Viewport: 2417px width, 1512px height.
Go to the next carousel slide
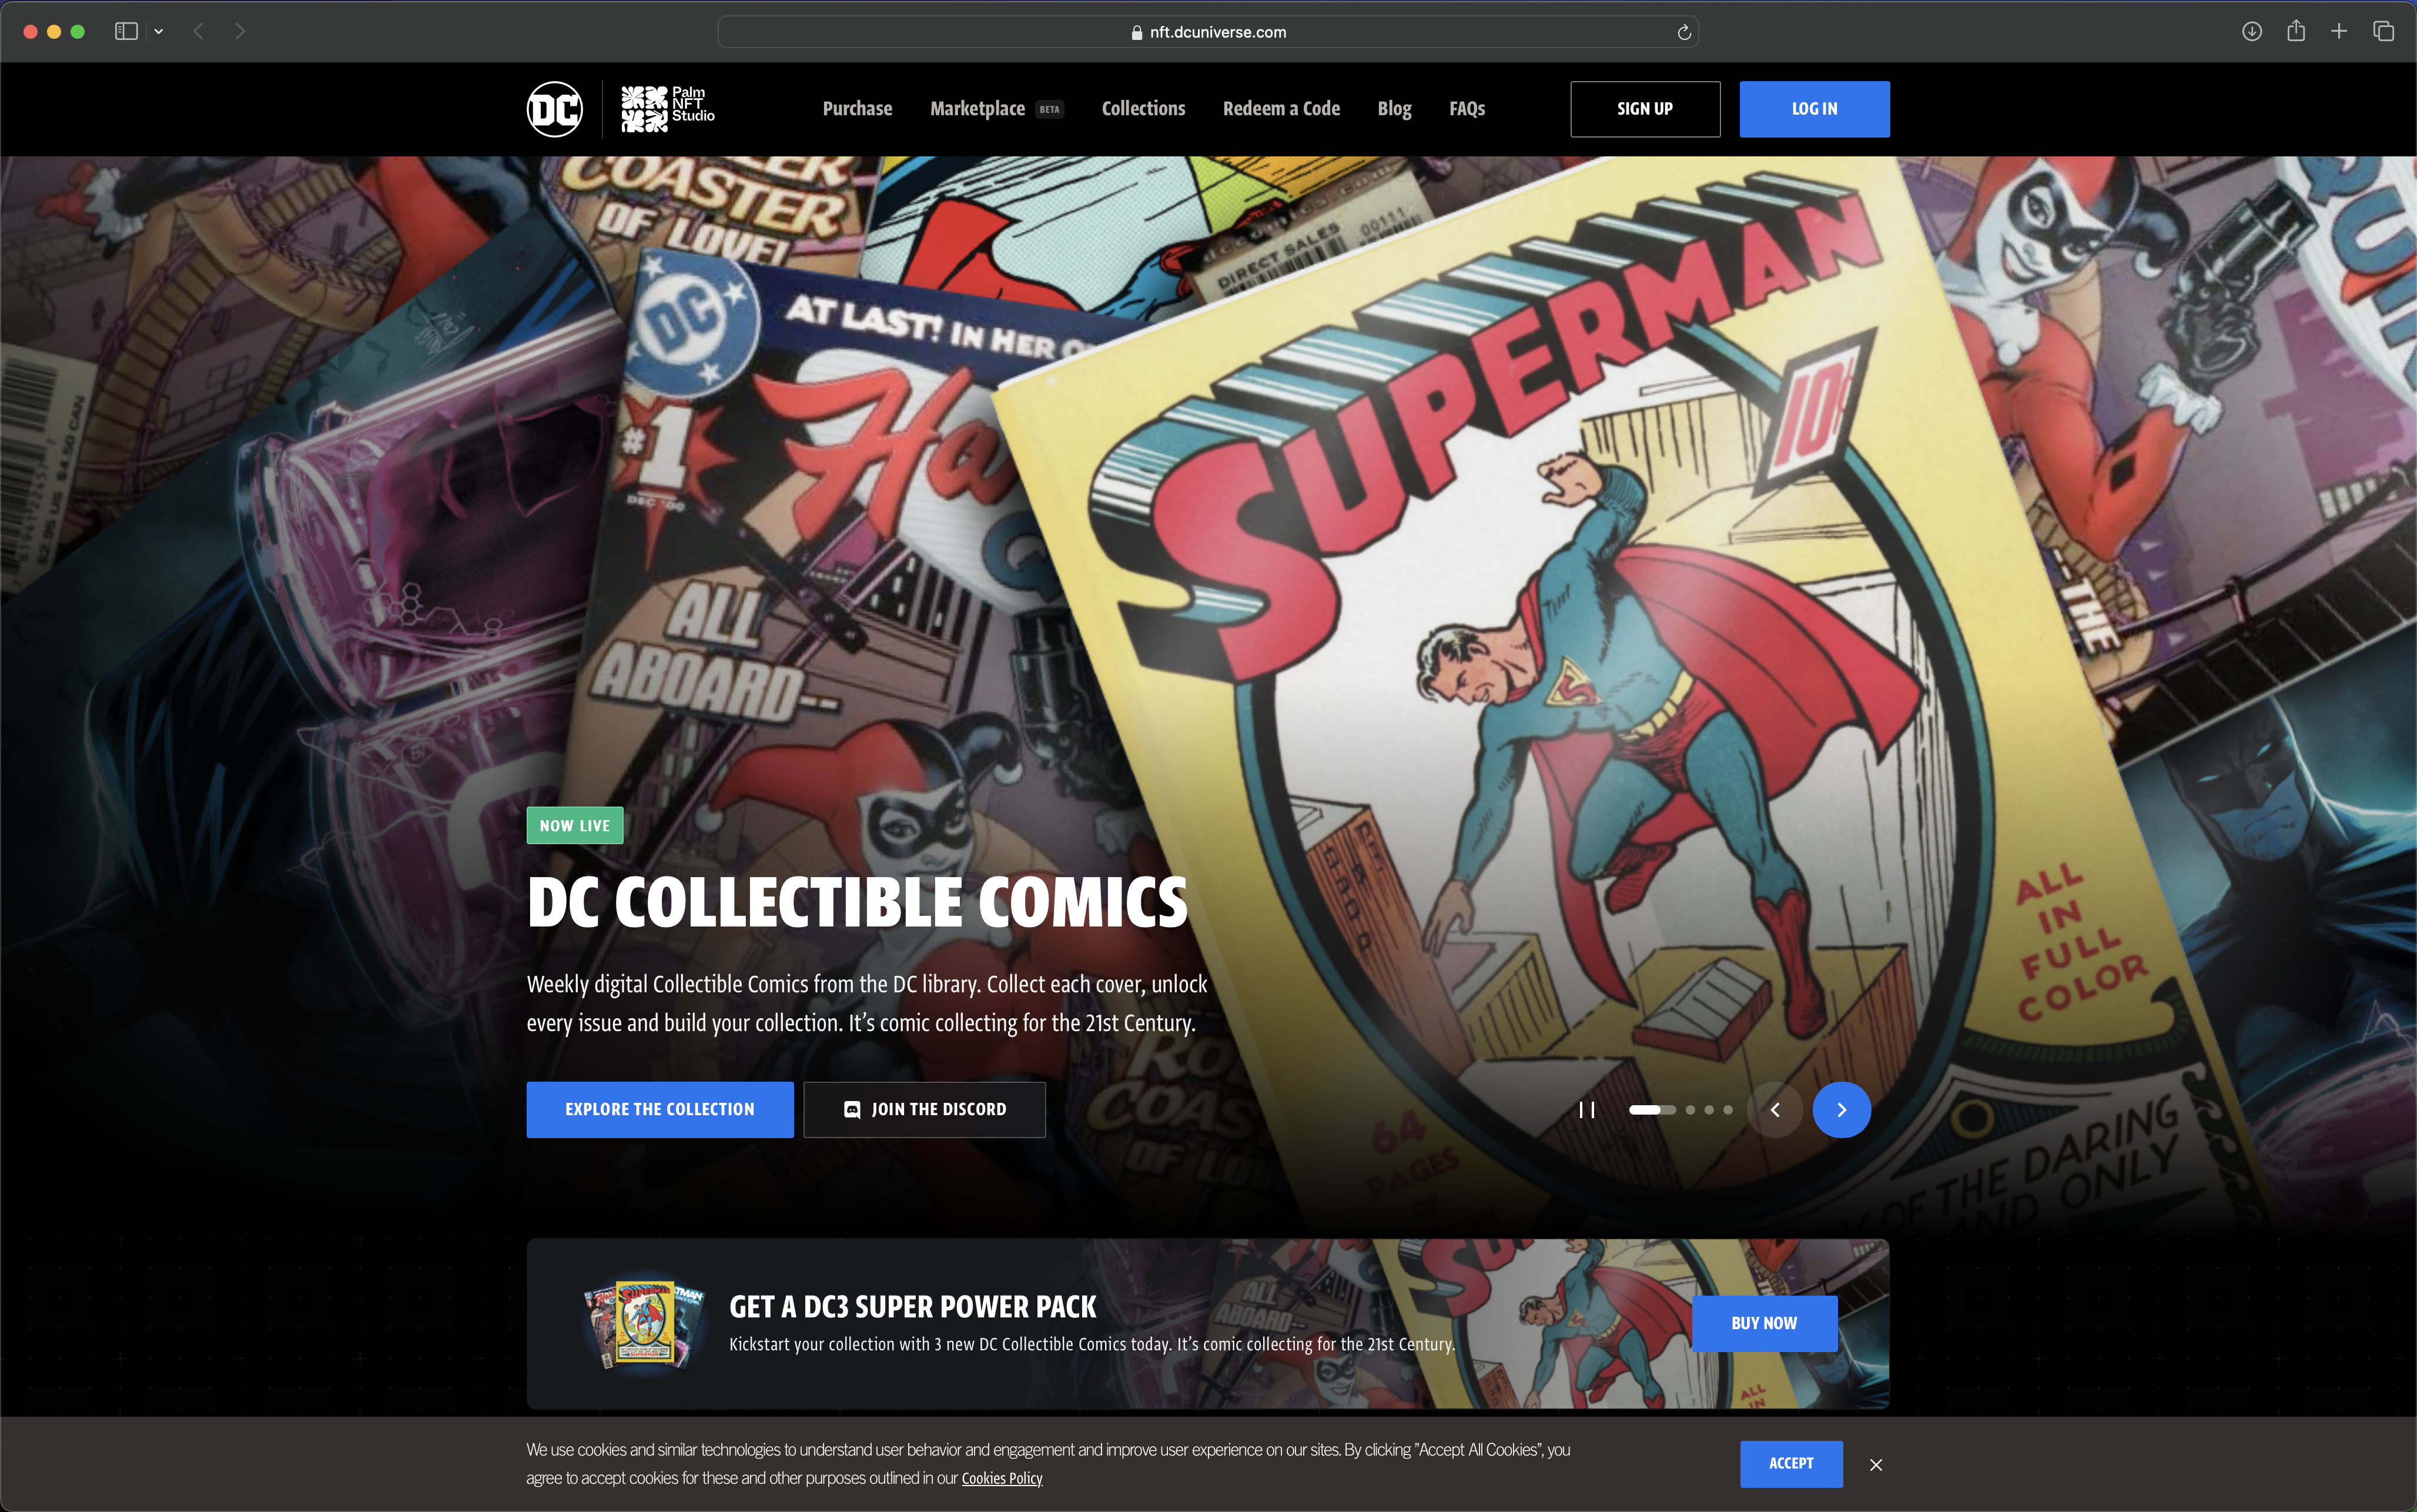(1841, 1110)
